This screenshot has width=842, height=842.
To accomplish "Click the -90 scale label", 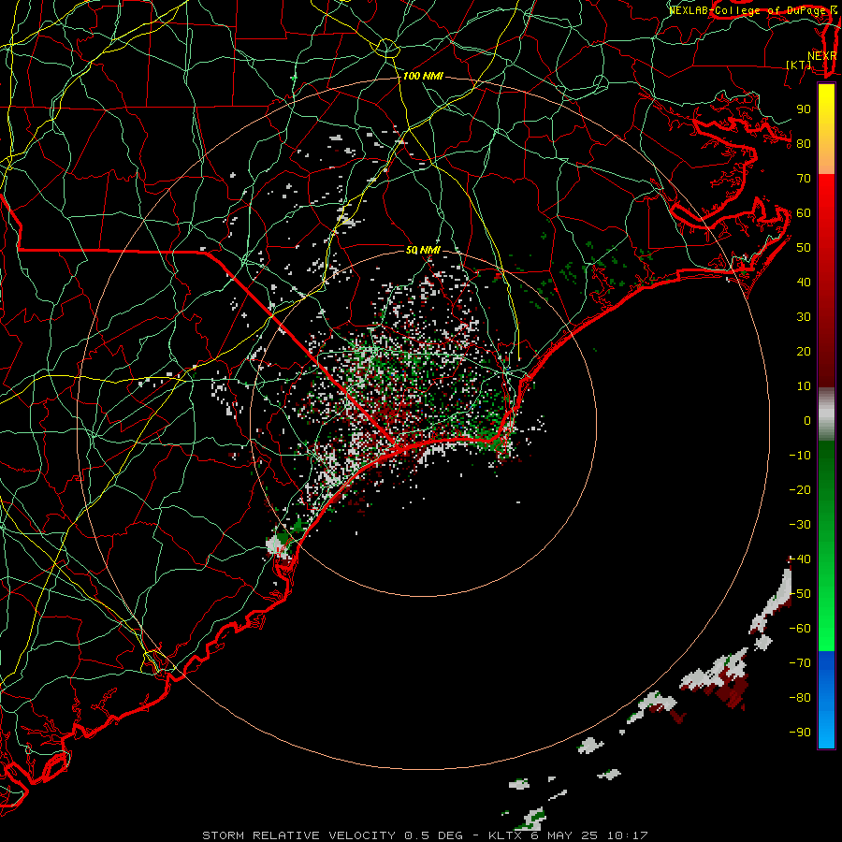I will 800,733.
